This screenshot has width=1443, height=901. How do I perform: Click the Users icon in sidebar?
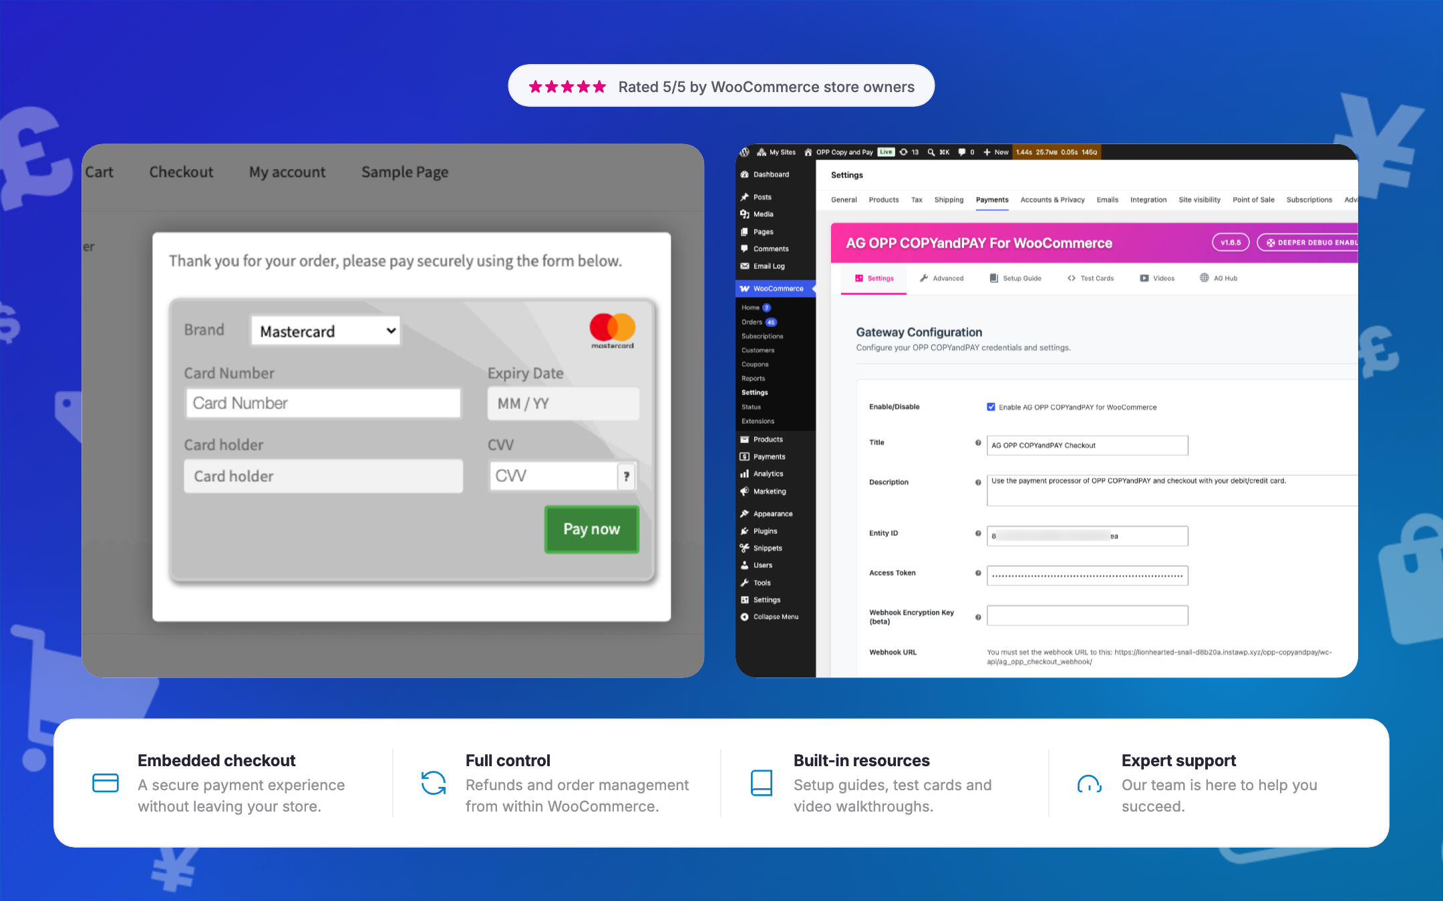pyautogui.click(x=745, y=565)
